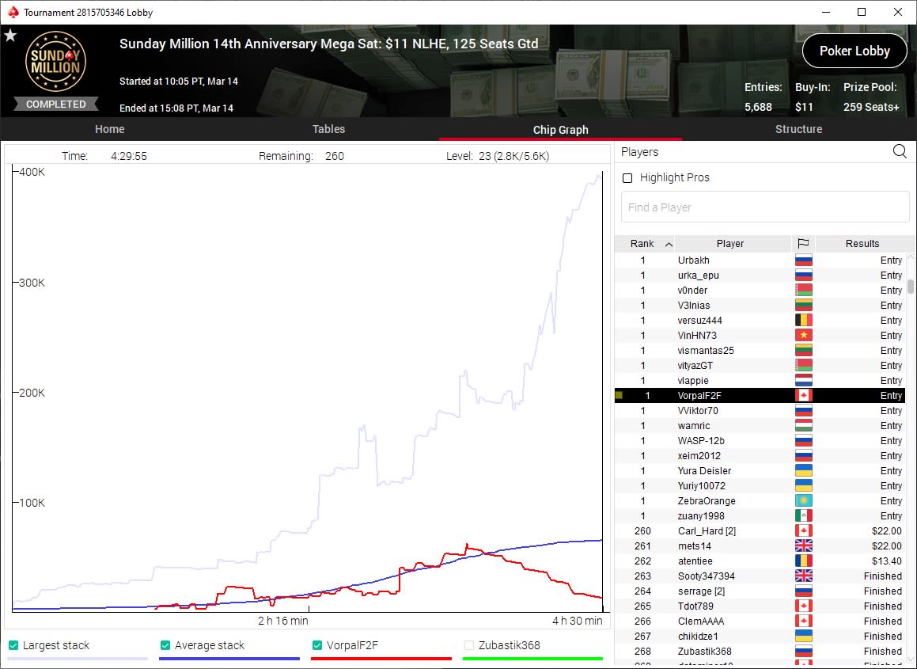Sort the list by Results column
This screenshot has width=917, height=669.
tap(862, 244)
